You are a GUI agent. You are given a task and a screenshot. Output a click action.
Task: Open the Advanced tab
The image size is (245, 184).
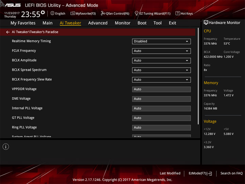[x=98, y=23]
